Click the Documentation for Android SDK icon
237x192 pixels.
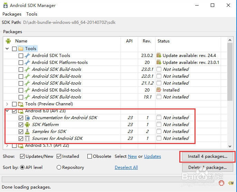pos(28,118)
